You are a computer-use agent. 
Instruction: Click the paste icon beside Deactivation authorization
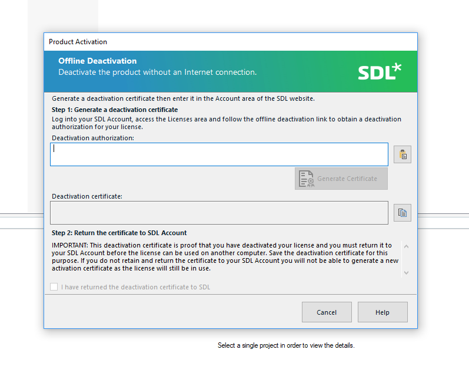pyautogui.click(x=403, y=154)
